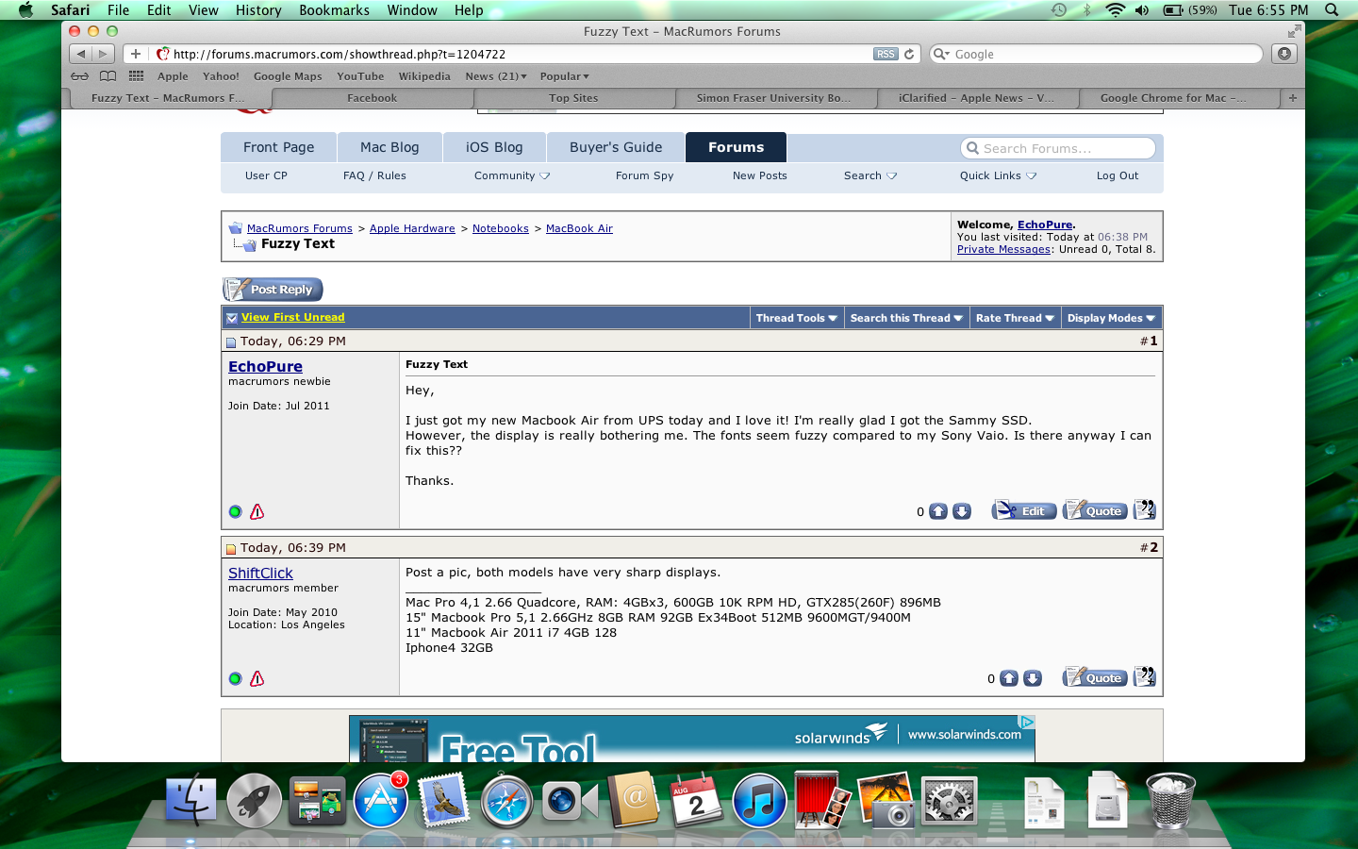Show Top Sites grid icon
The height and width of the screenshot is (849, 1358).
pos(137,76)
